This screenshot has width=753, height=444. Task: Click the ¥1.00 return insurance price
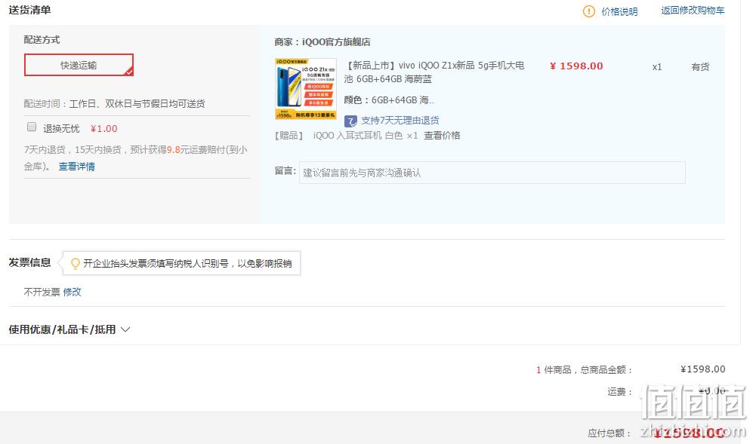click(x=103, y=128)
